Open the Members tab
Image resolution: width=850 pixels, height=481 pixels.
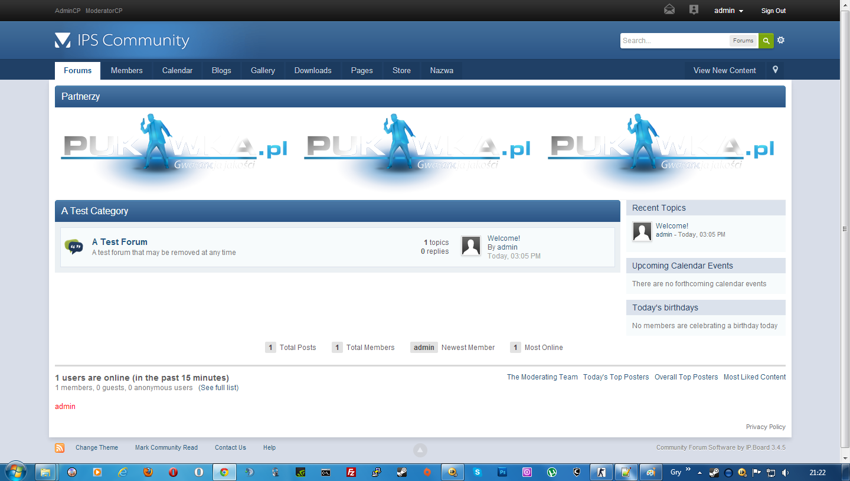tap(127, 70)
